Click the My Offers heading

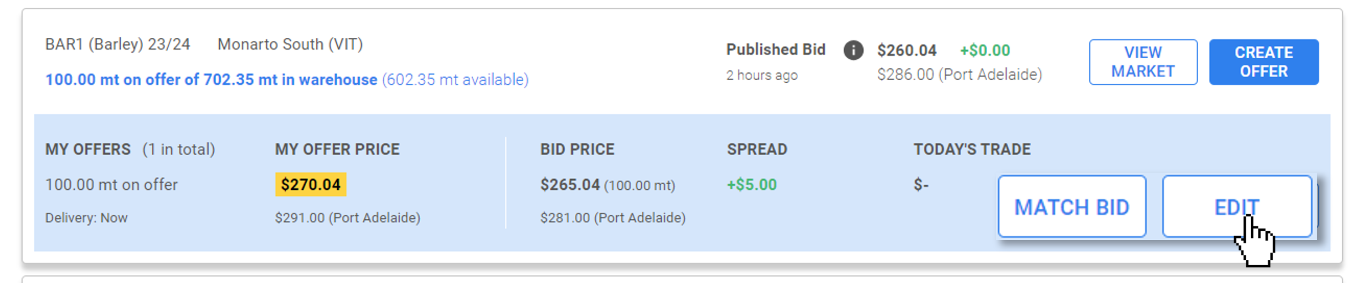coord(88,149)
